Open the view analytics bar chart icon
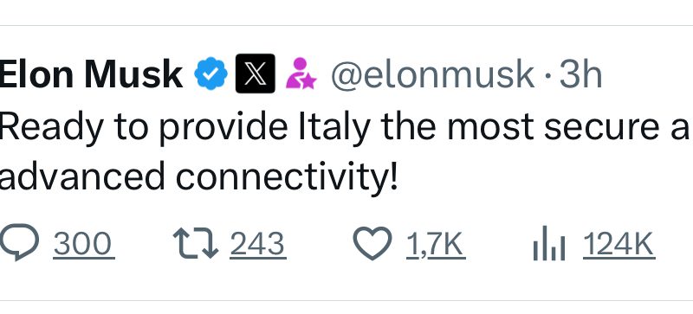The height and width of the screenshot is (314, 693). pos(548,243)
